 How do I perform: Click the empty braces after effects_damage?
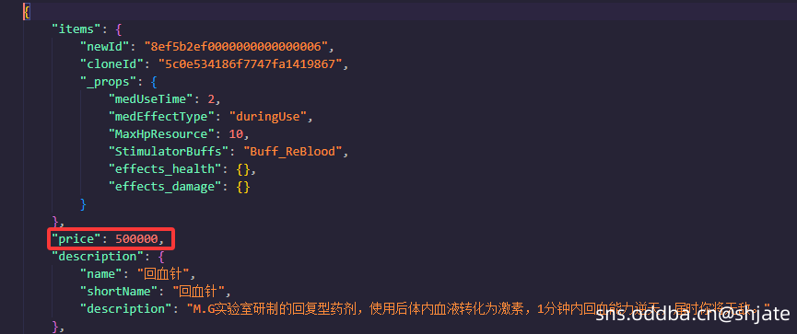[243, 187]
